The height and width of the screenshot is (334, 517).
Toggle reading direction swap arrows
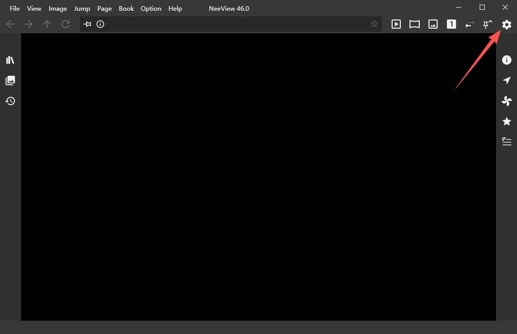469,24
